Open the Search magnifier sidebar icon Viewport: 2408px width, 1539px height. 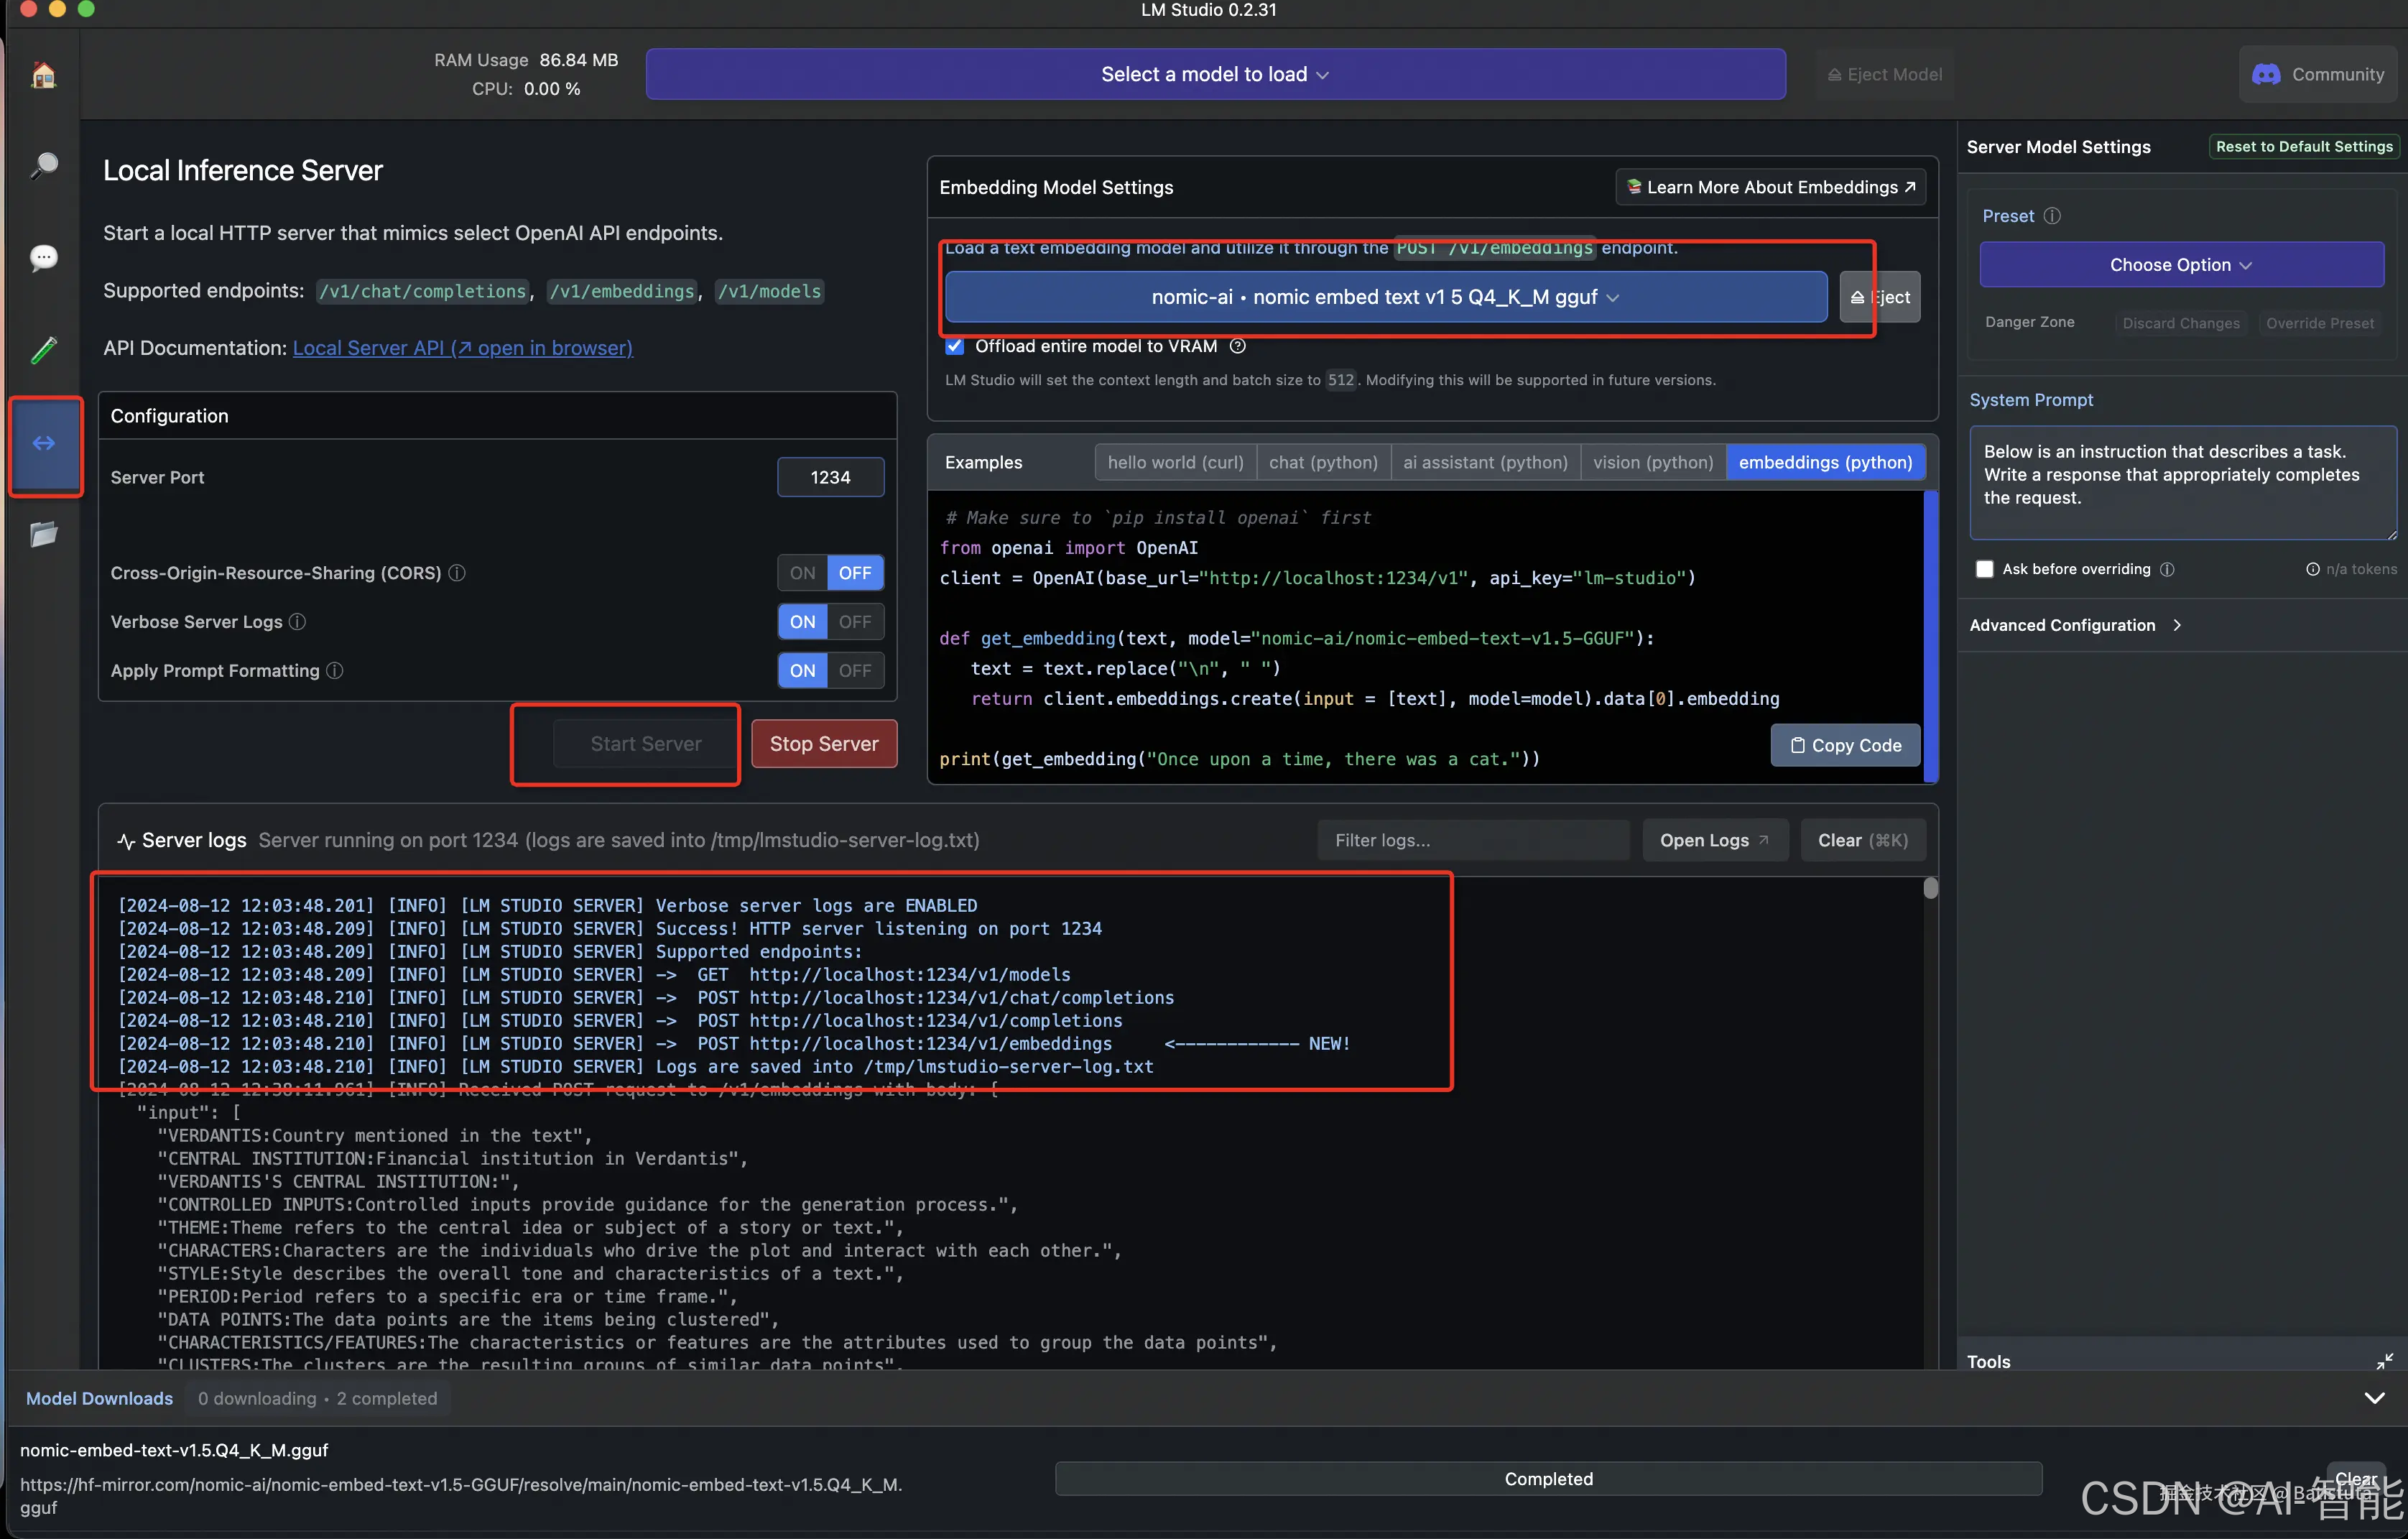(x=43, y=165)
